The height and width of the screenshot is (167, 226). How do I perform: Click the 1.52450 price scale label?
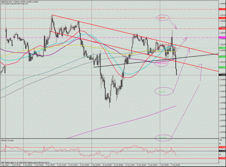coord(223,50)
